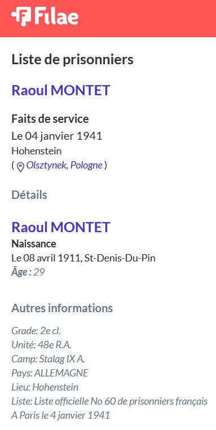Click the Naissance label
This screenshot has width=216, height=430.
click(x=33, y=243)
